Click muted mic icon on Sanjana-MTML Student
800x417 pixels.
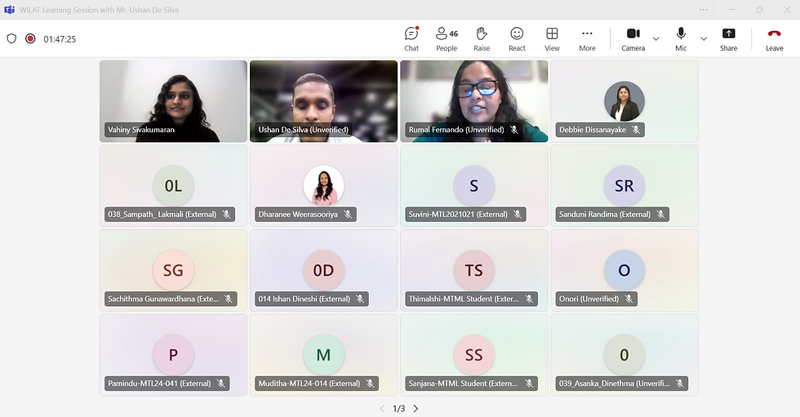[x=529, y=384]
